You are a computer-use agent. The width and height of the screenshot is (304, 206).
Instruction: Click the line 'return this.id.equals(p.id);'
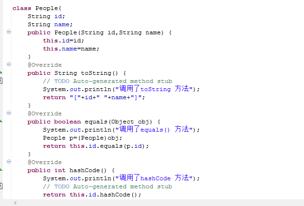pyautogui.click(x=96, y=146)
